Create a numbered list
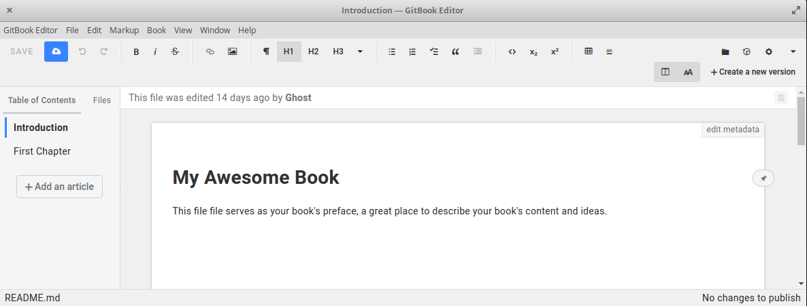807x306 pixels. [x=412, y=52]
